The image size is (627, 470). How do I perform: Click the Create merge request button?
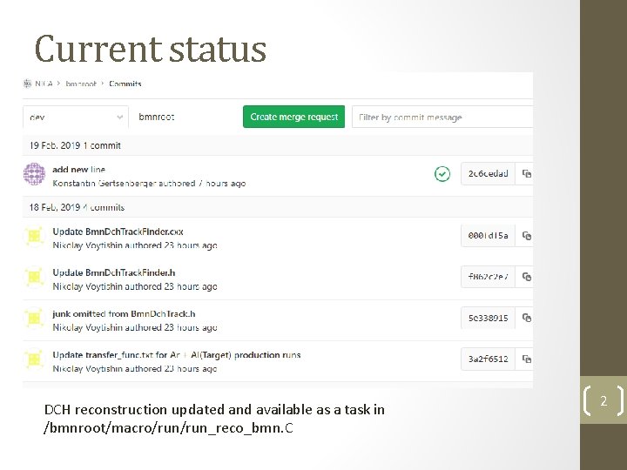point(293,117)
